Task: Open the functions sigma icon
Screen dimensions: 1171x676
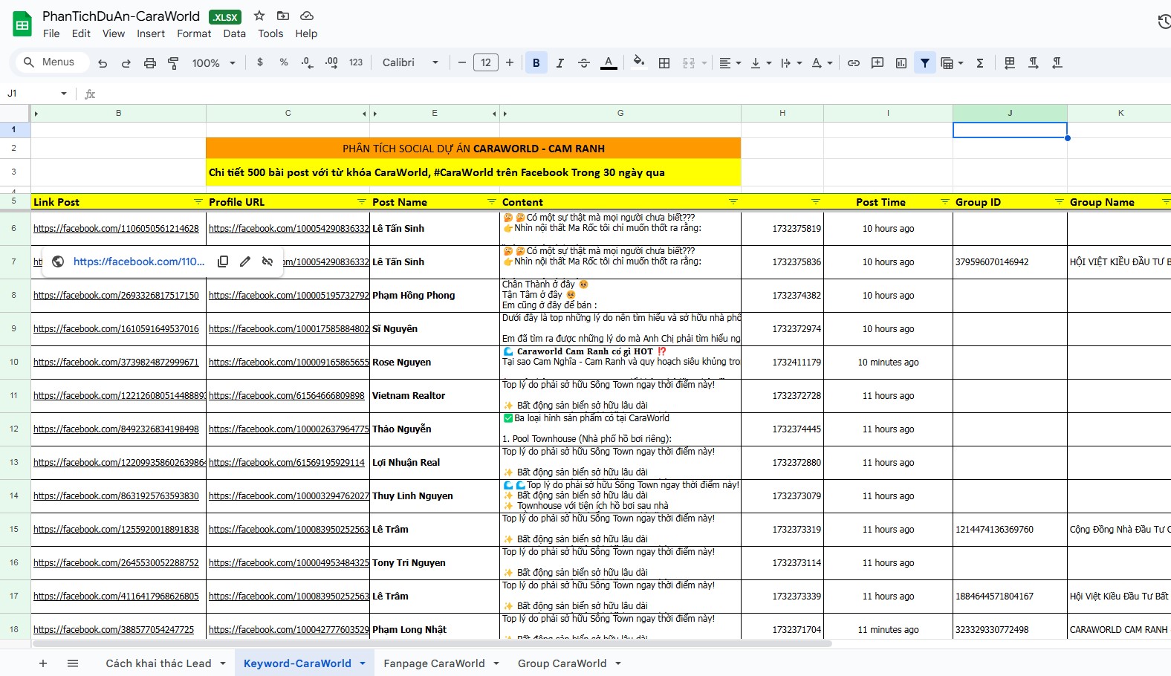Action: 980,63
